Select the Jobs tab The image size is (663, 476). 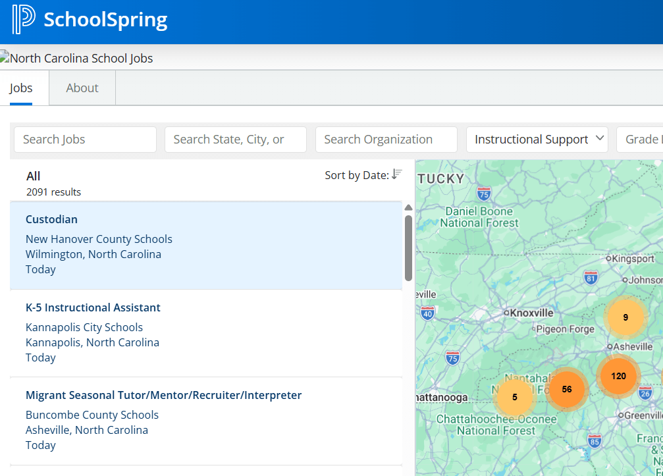(21, 88)
